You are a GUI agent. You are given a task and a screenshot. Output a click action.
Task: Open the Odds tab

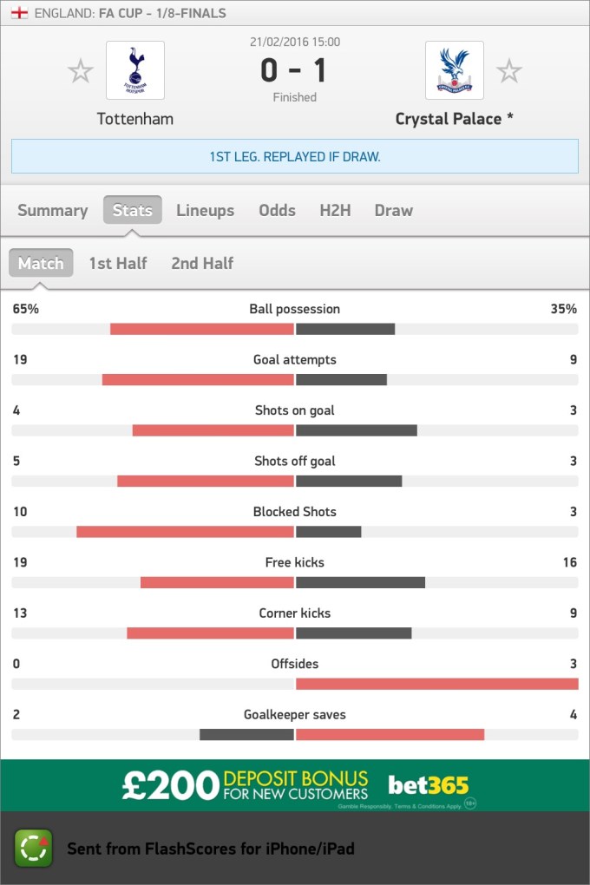277,210
